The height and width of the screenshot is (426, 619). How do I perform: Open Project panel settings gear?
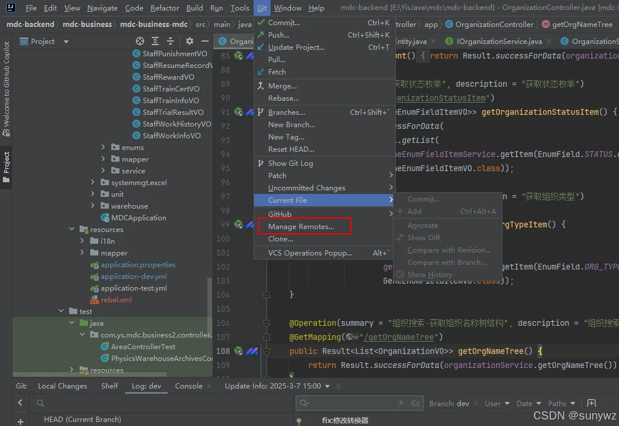190,41
